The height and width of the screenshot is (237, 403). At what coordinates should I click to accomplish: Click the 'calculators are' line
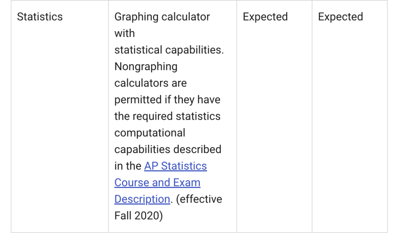point(151,83)
